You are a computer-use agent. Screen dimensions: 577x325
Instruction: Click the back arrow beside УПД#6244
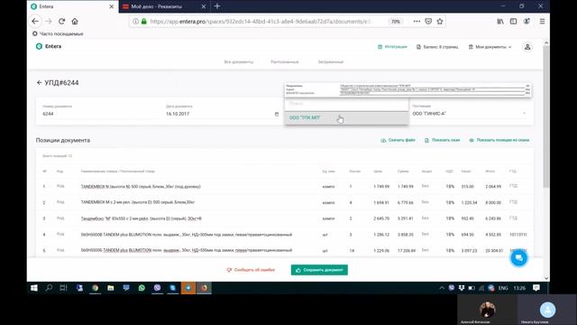[x=39, y=82]
